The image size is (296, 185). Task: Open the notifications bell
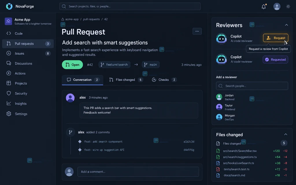pos(264,7)
